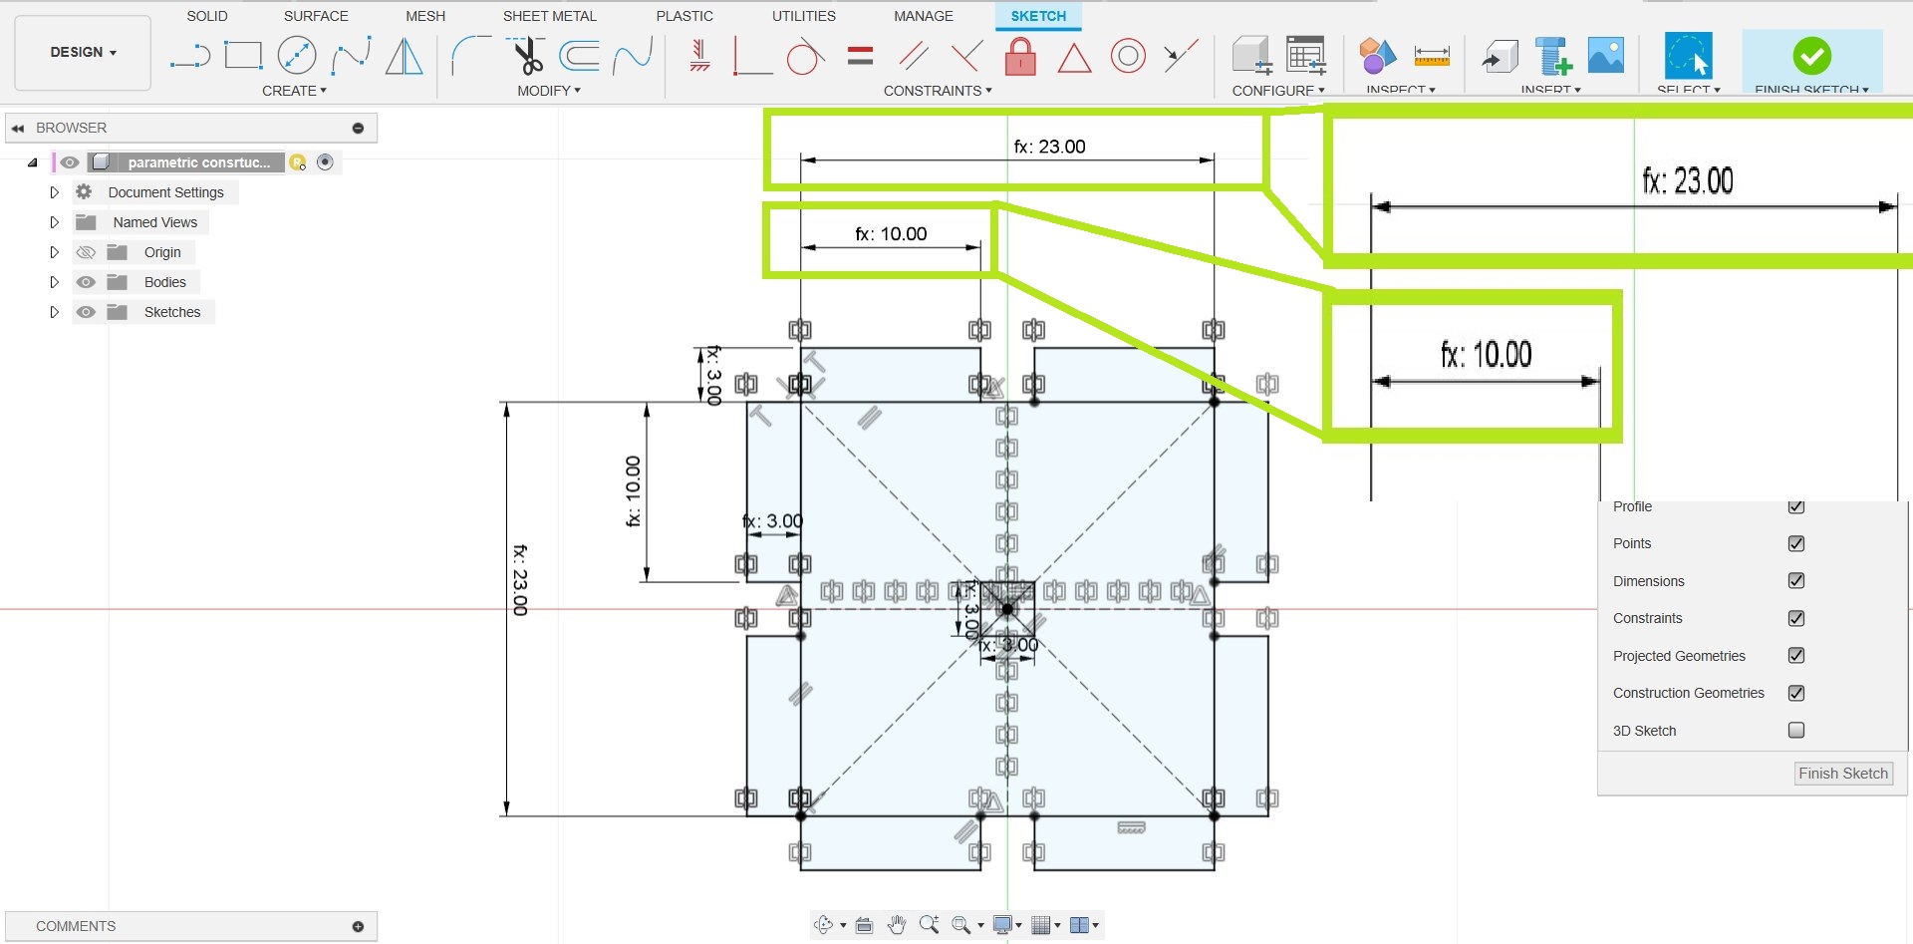Click the Measure ruler icon
This screenshot has height=944, width=1913.
pyautogui.click(x=1431, y=56)
